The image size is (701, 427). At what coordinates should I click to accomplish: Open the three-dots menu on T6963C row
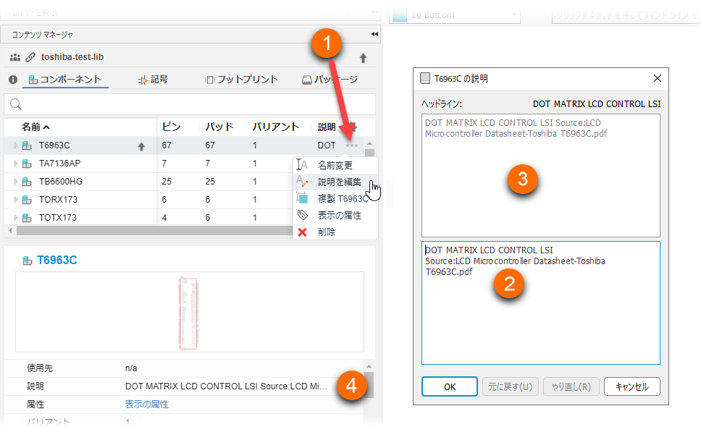(352, 145)
